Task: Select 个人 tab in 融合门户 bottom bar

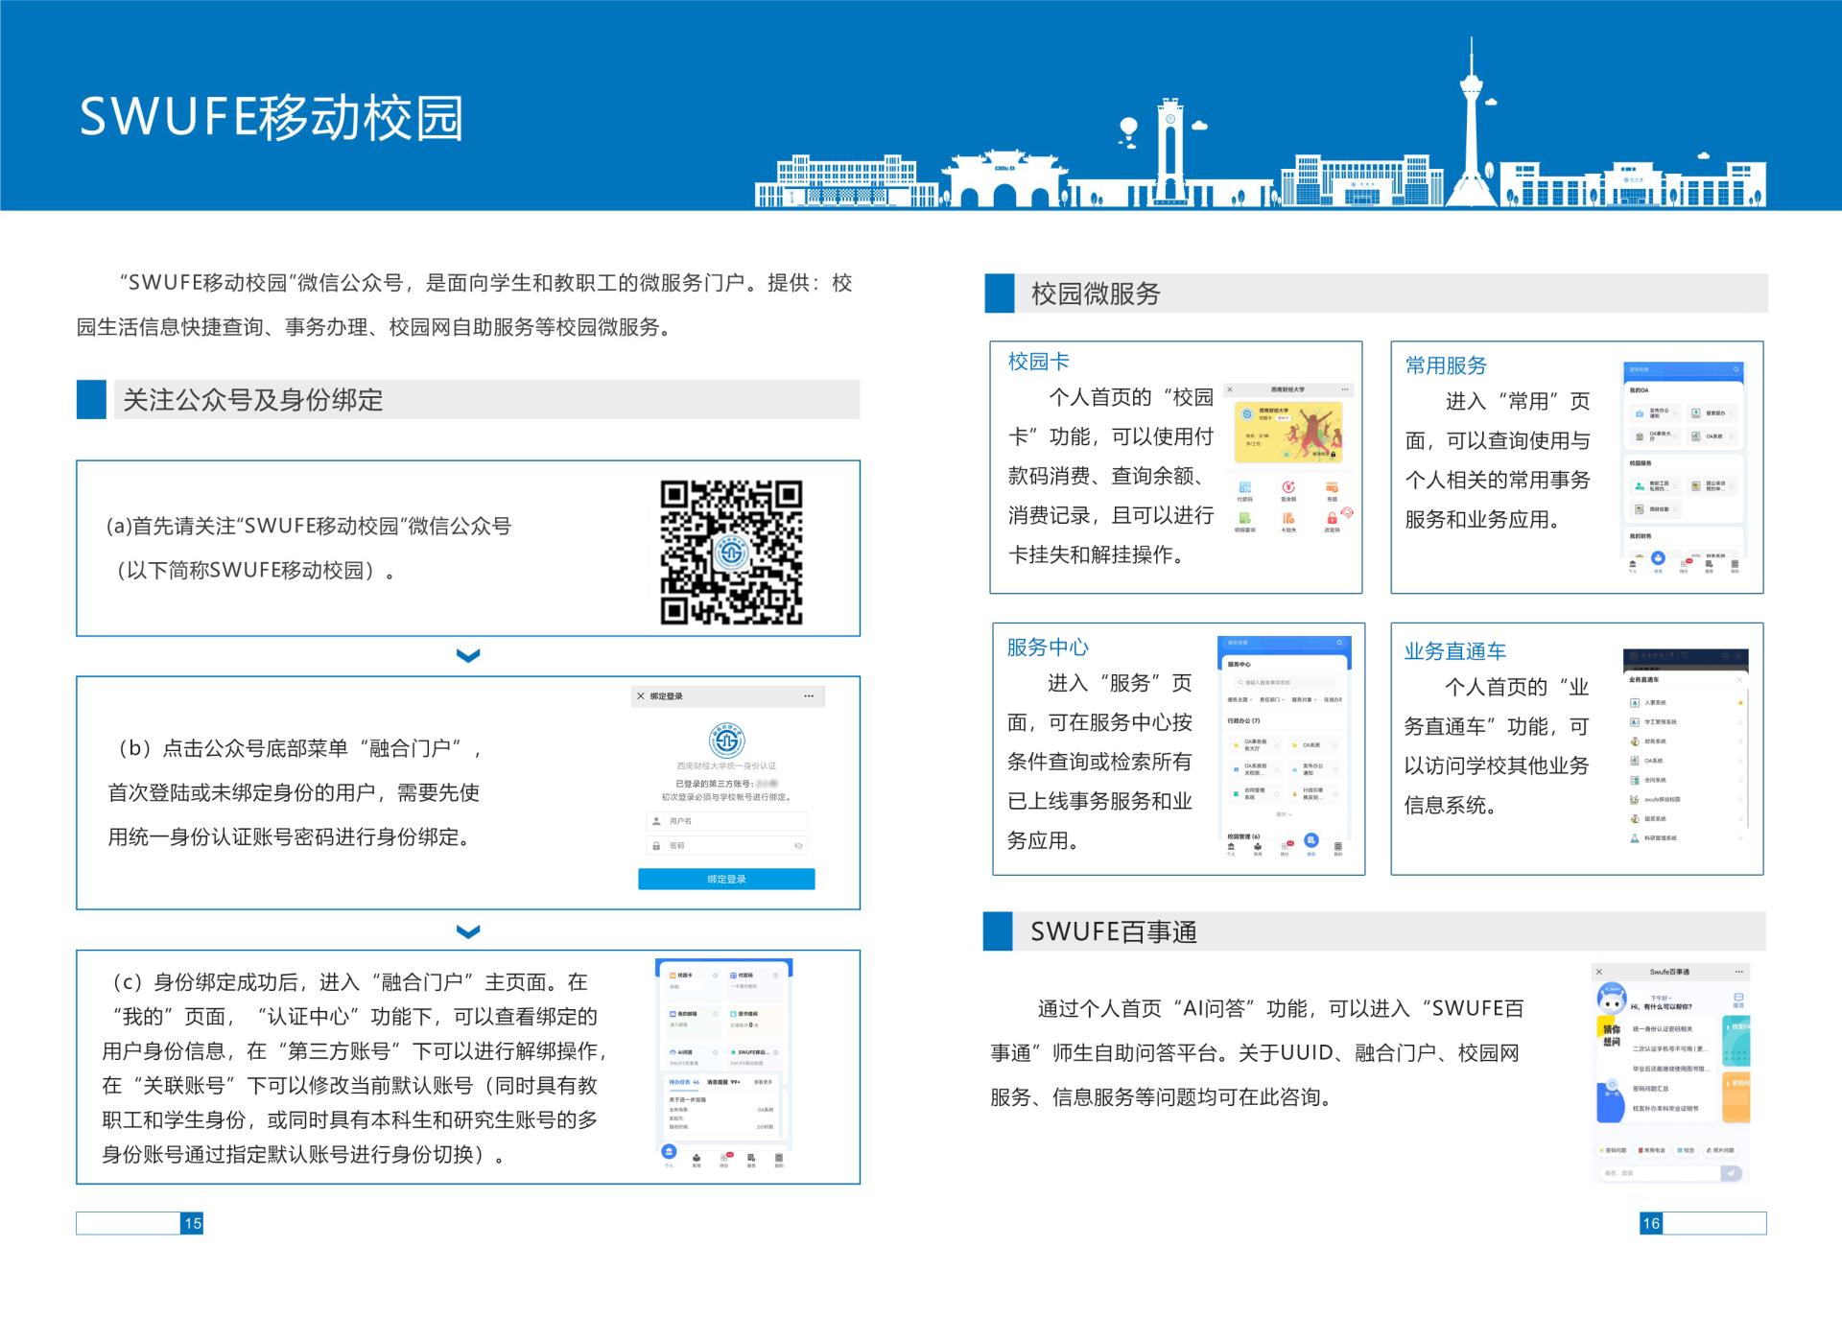Action: (x=670, y=1154)
